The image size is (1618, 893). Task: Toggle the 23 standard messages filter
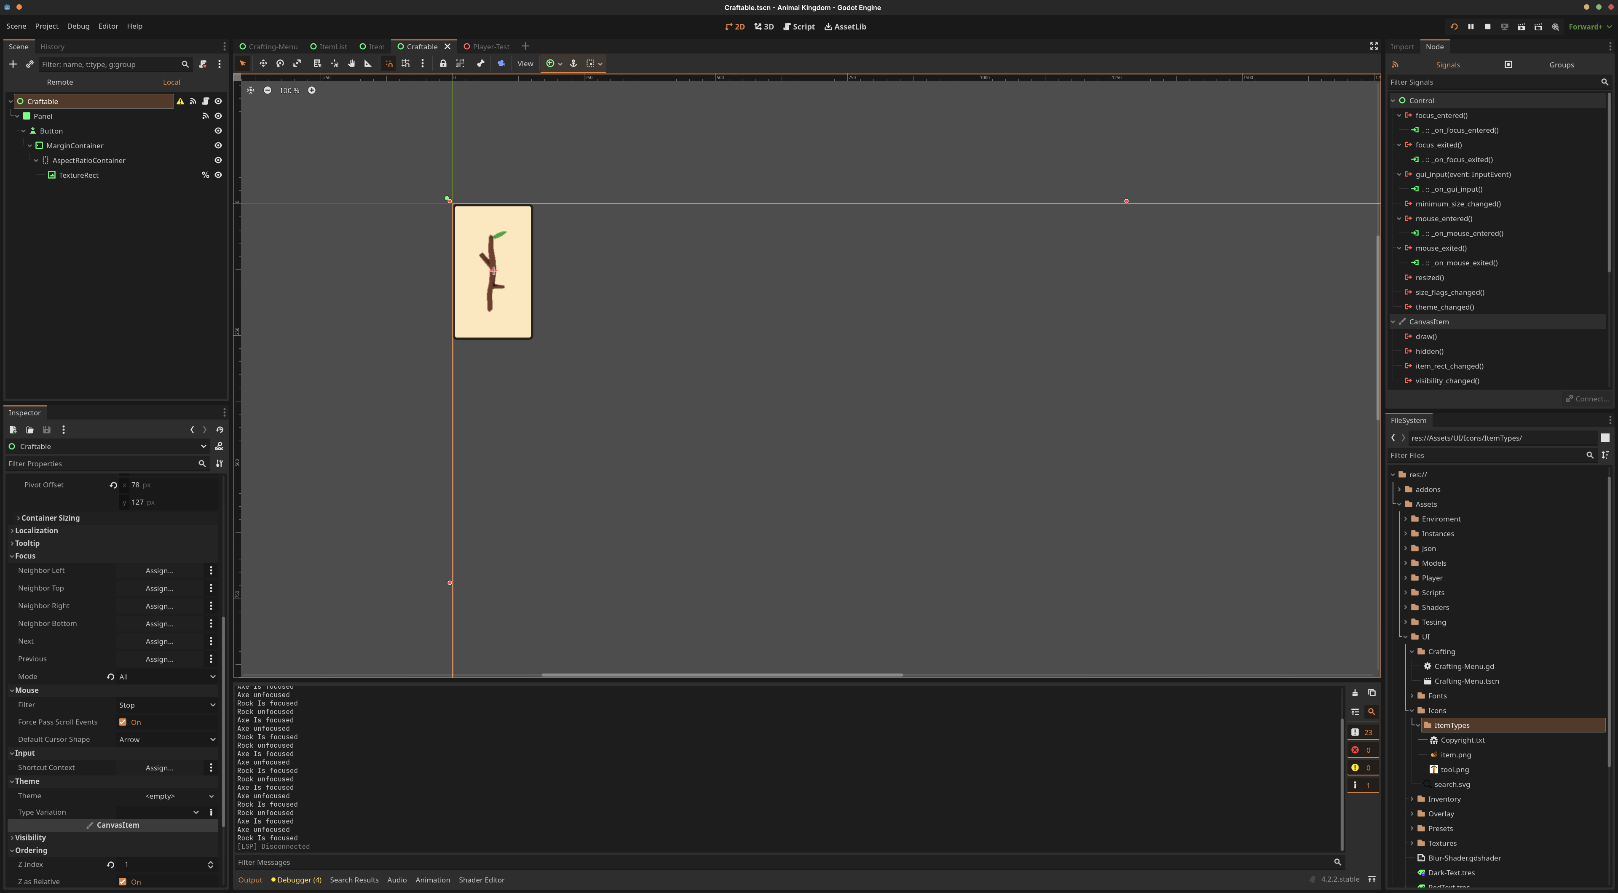[x=1362, y=732]
